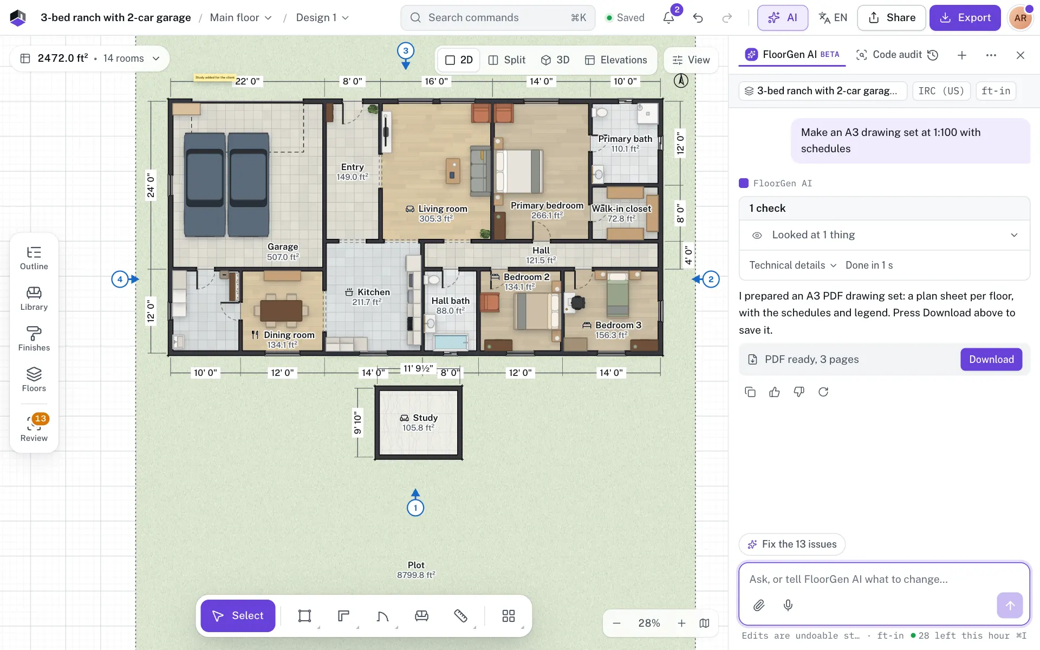Screen dimensions: 1040x650
Task: Switch to Code audit tab
Action: point(888,55)
